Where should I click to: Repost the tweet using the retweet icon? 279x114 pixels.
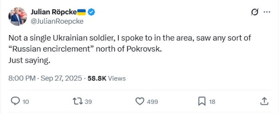tap(78, 102)
